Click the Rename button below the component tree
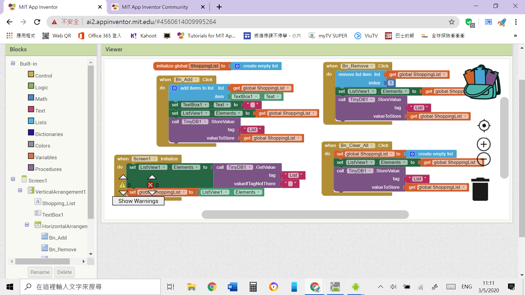Viewport: 525px width, 295px height. click(x=40, y=272)
